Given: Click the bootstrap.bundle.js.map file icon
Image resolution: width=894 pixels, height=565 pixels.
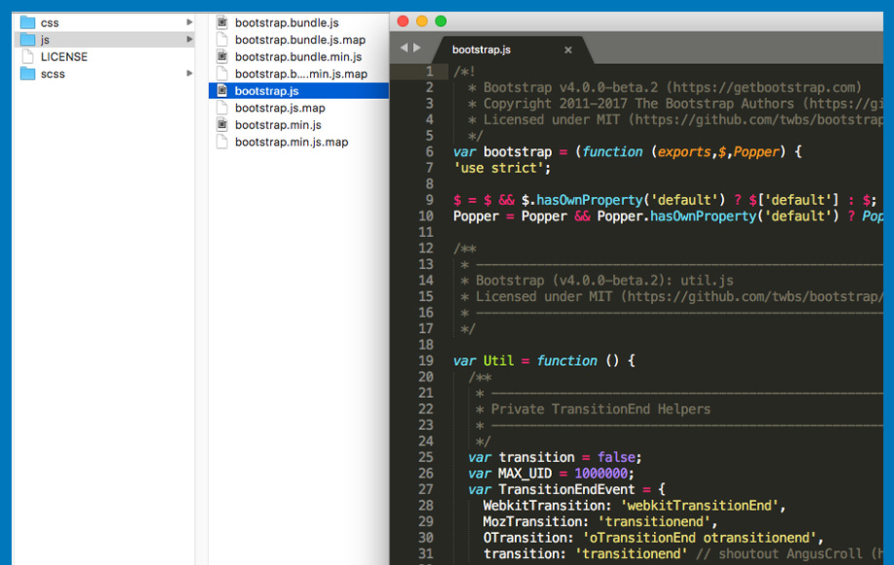Looking at the screenshot, I should [x=223, y=40].
